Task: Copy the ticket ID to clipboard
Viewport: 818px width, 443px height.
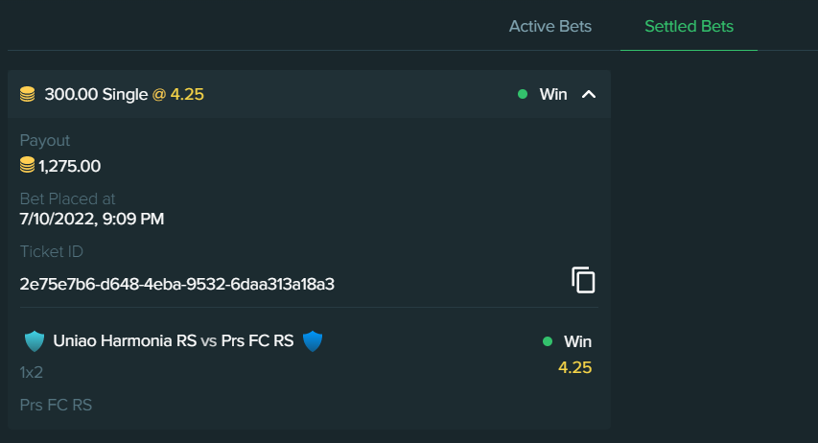Action: coord(583,280)
